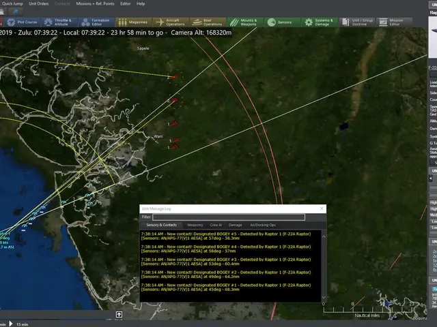Screen dimensions: 437x327
Task: Select the red contact marker beside Warri label
Action: (175, 141)
